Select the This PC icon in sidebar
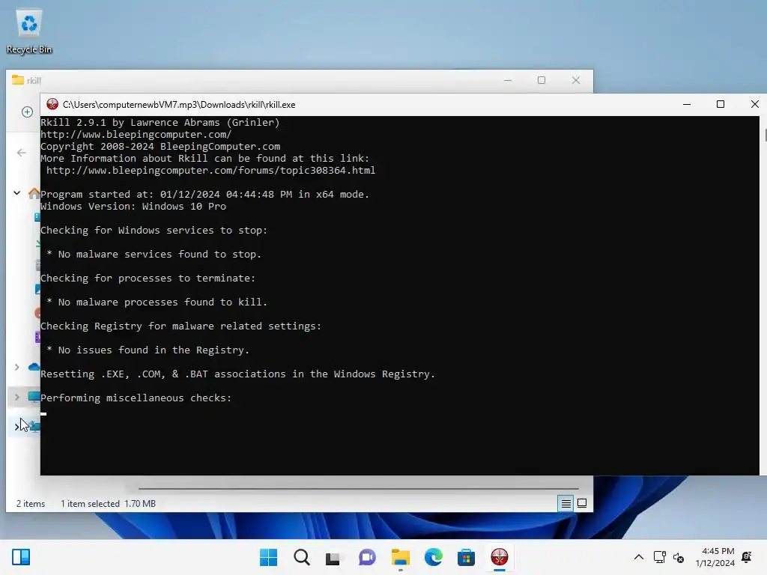This screenshot has height=575, width=767. click(x=34, y=397)
